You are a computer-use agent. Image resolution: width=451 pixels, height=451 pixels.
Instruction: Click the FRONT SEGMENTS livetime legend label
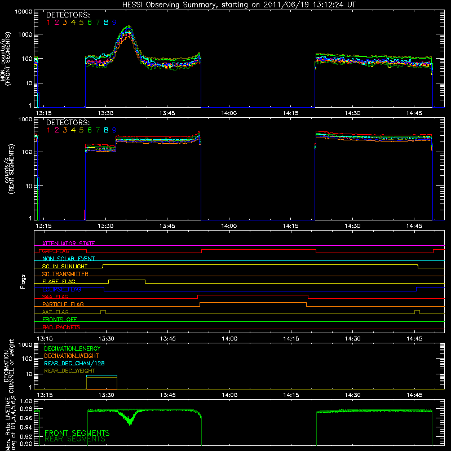(x=77, y=433)
